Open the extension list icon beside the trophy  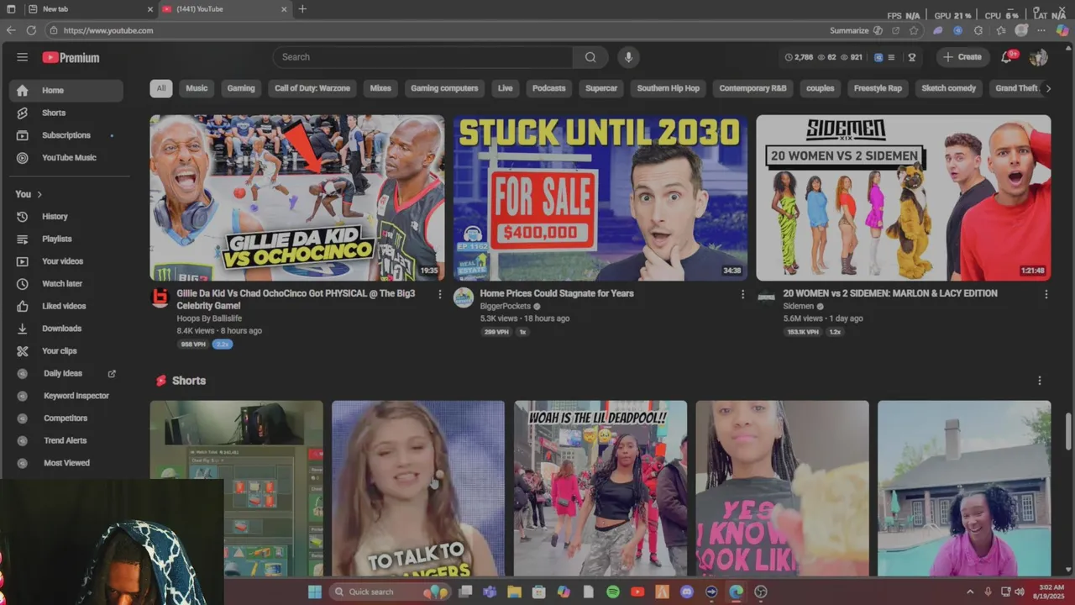[x=891, y=57]
